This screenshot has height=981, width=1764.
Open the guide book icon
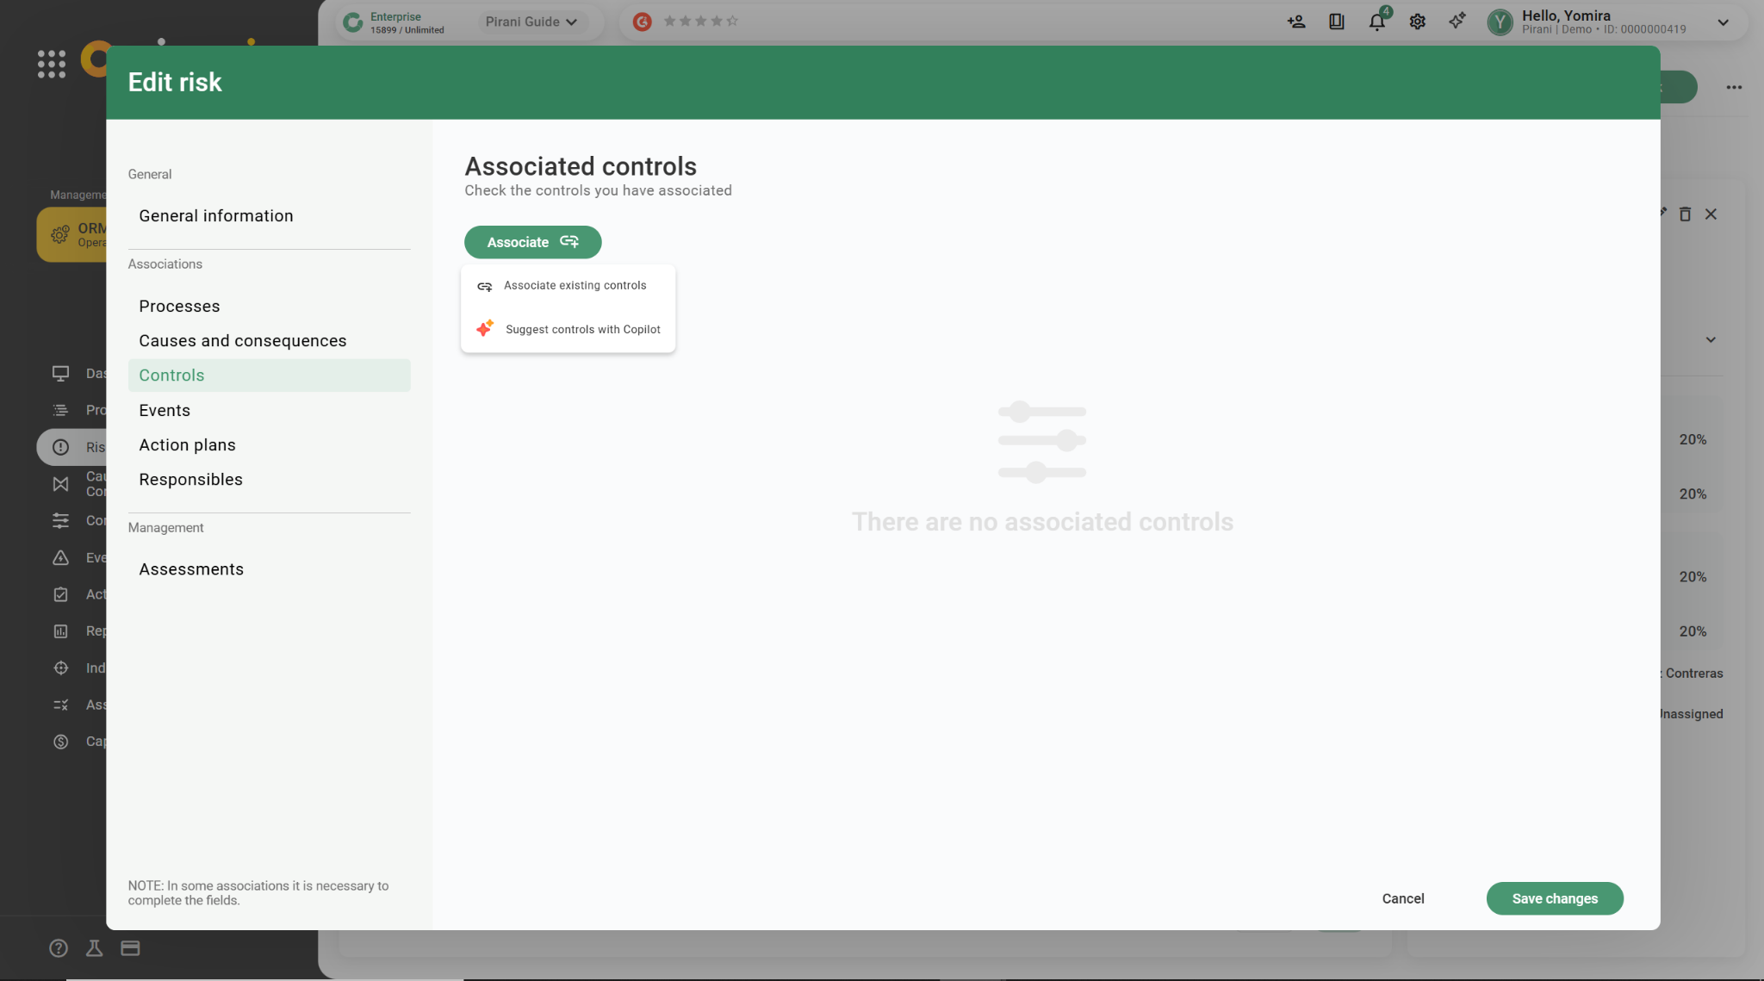click(x=1336, y=22)
